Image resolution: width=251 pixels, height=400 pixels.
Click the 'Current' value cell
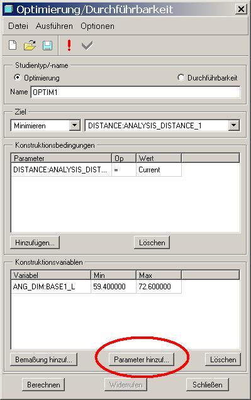click(159, 170)
